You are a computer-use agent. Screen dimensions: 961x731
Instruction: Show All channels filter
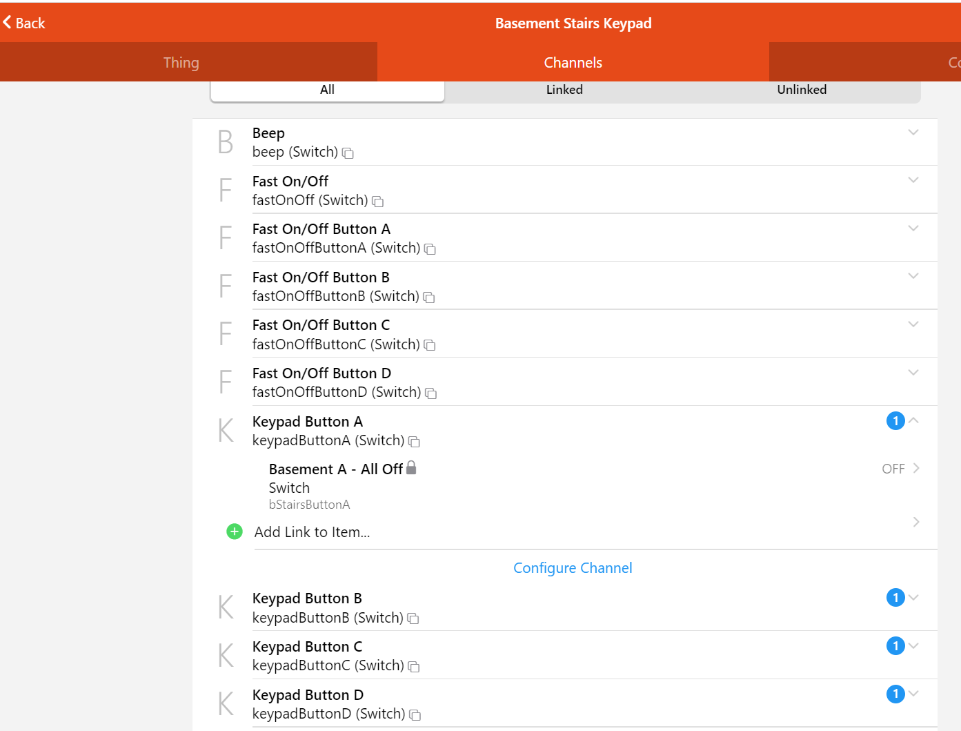pos(328,90)
